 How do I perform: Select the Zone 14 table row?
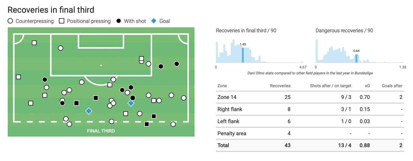(310, 97)
